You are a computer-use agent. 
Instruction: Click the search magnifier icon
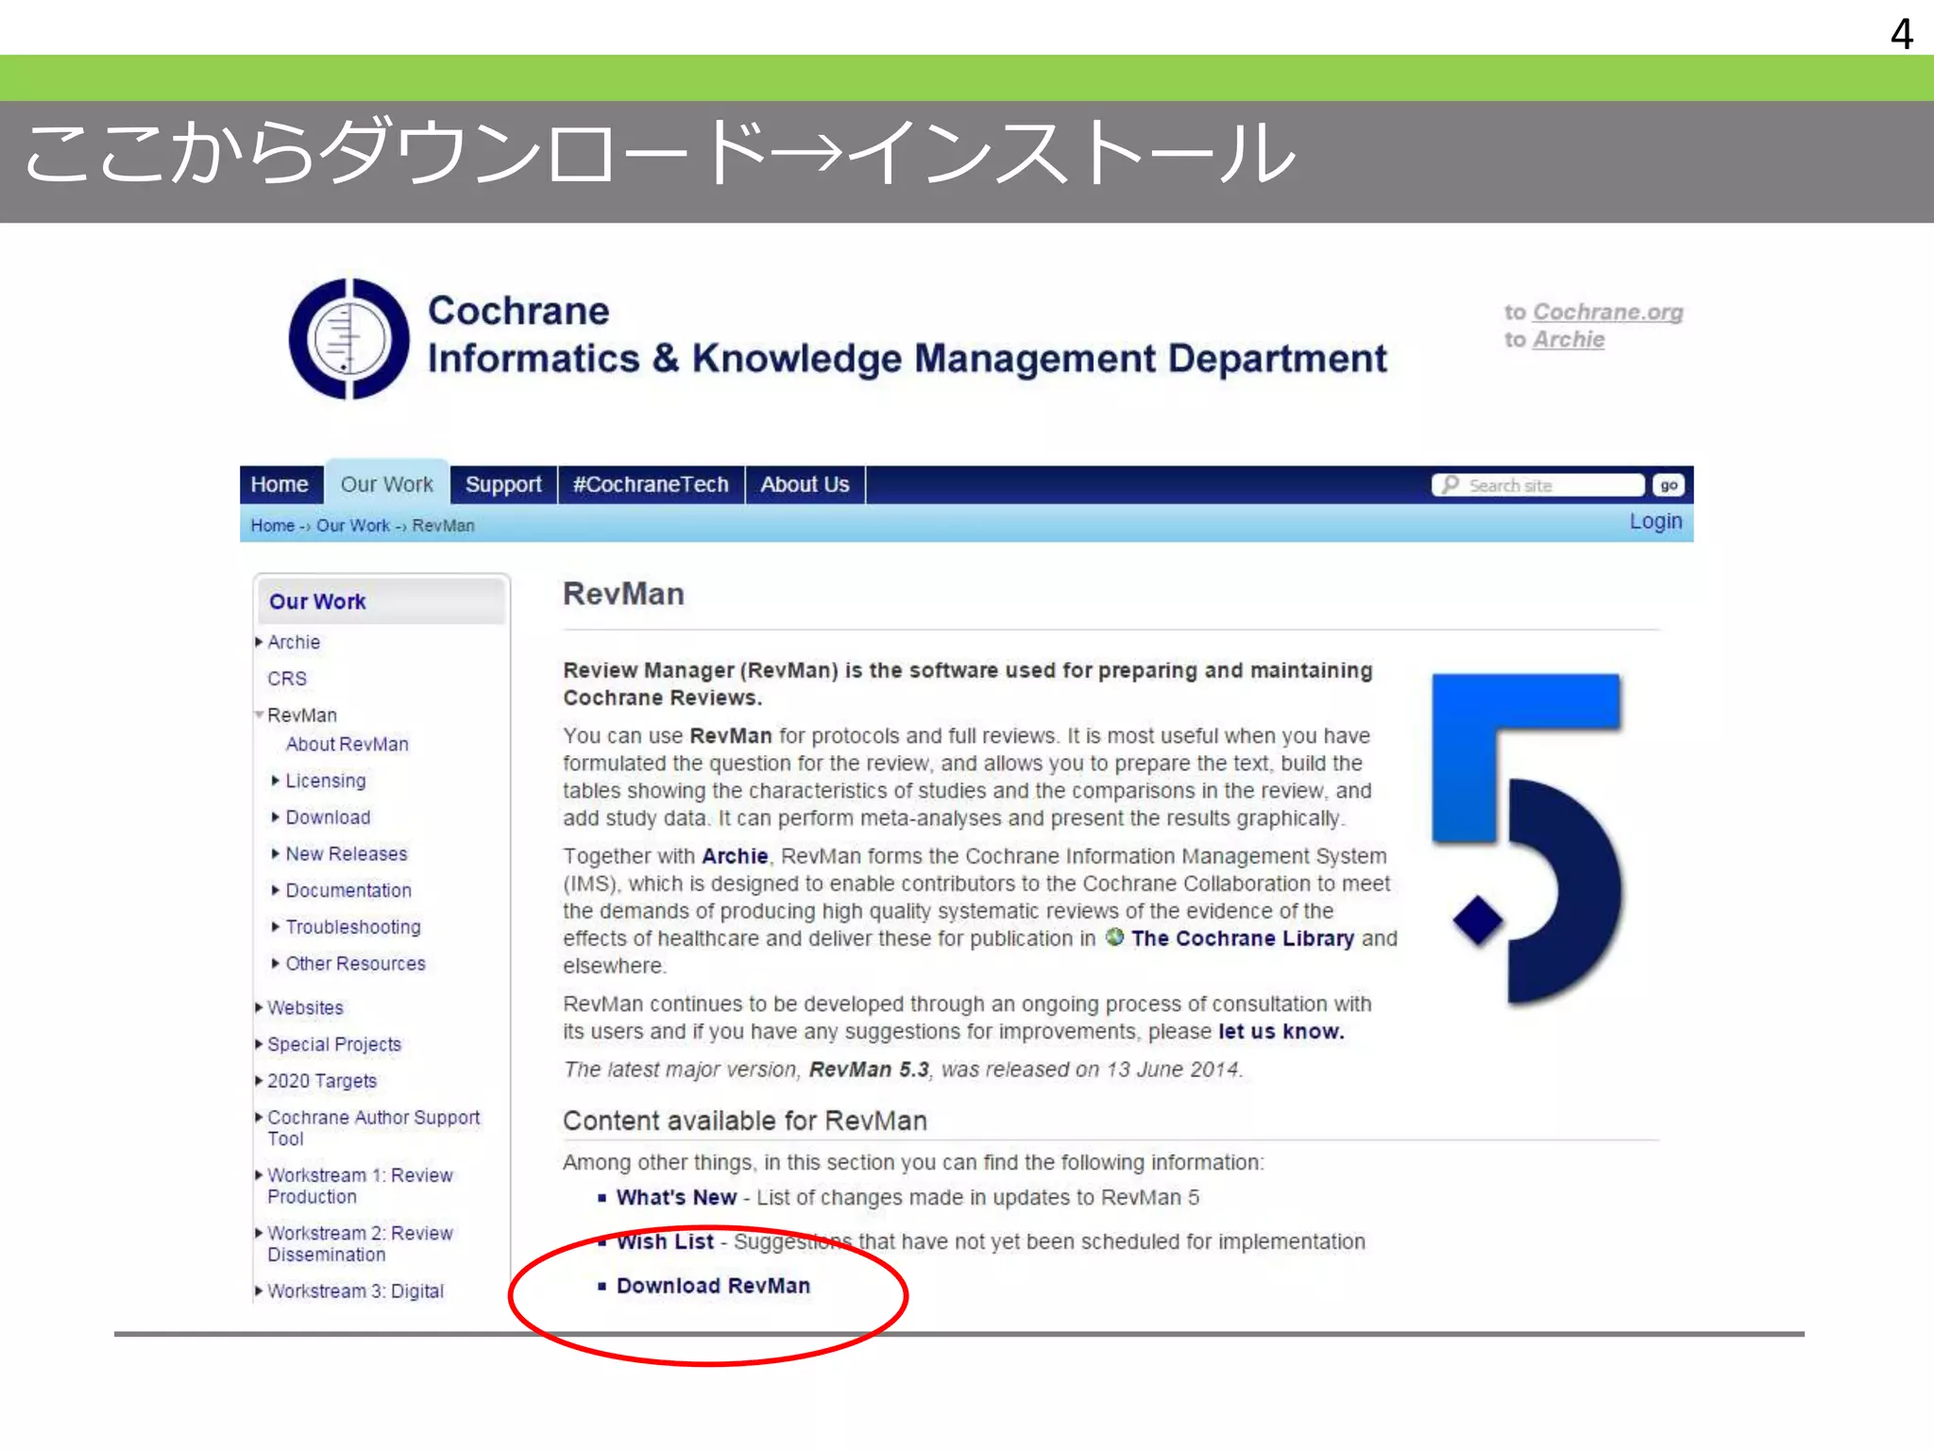tap(1450, 484)
